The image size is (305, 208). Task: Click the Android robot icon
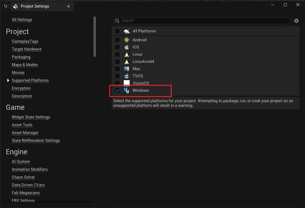tap(127, 40)
